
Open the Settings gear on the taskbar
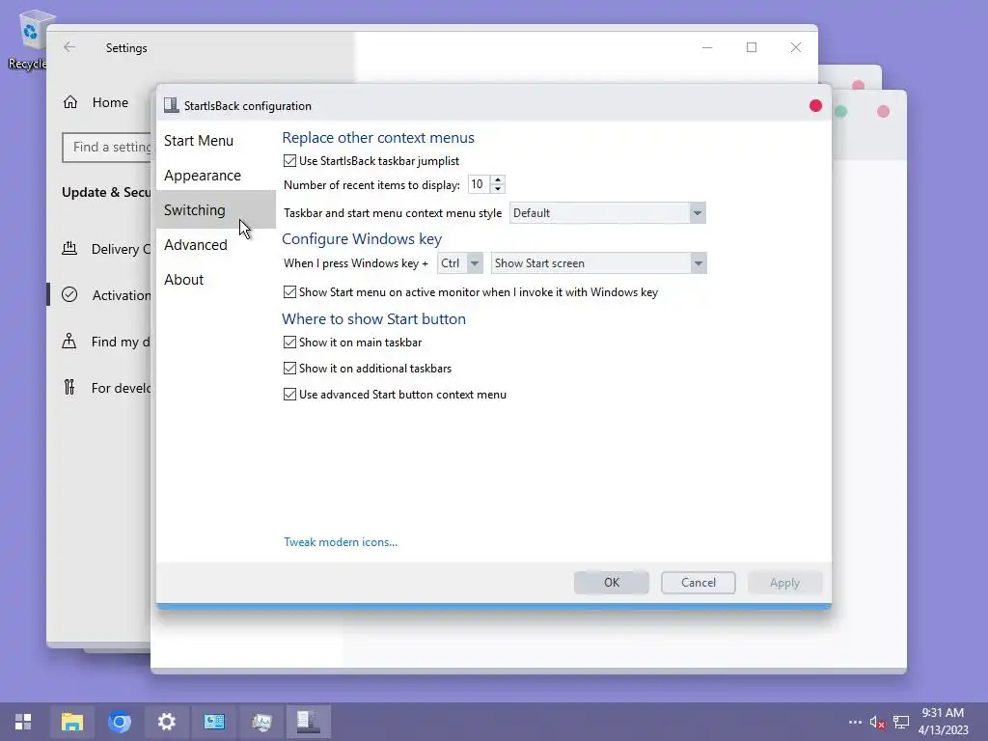166,722
